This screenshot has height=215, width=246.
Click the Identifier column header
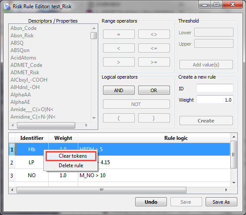click(32, 138)
